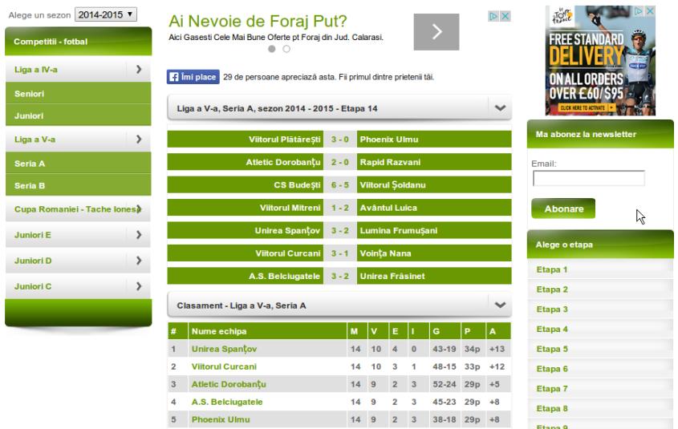The height and width of the screenshot is (429, 678).
Task: Close the top banner ad
Action: click(x=505, y=16)
